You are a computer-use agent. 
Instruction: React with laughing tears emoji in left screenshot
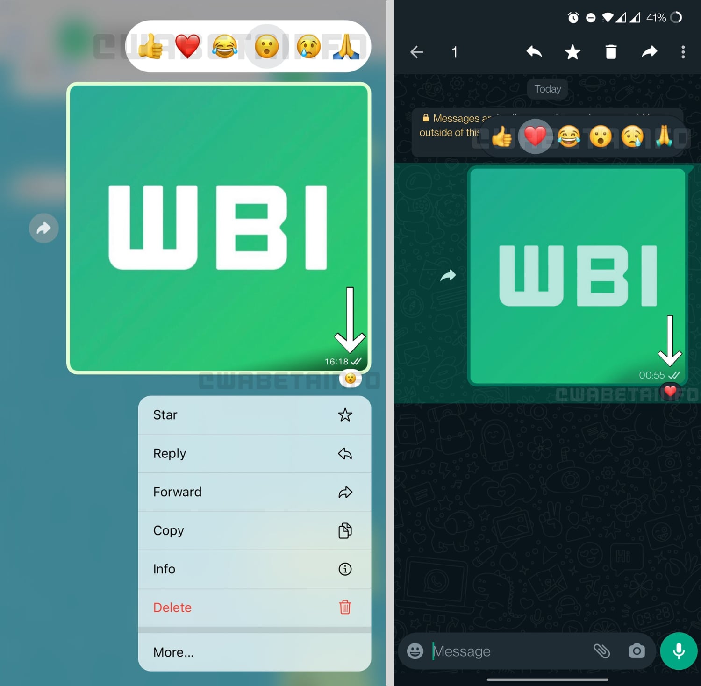pyautogui.click(x=225, y=46)
